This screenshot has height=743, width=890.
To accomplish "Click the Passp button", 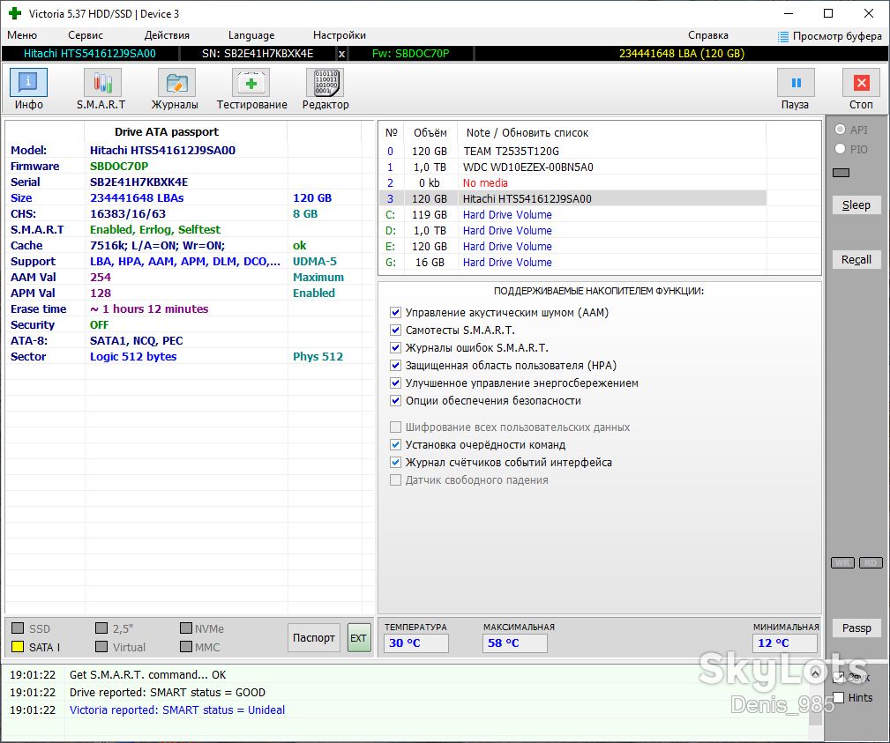I will (x=856, y=628).
